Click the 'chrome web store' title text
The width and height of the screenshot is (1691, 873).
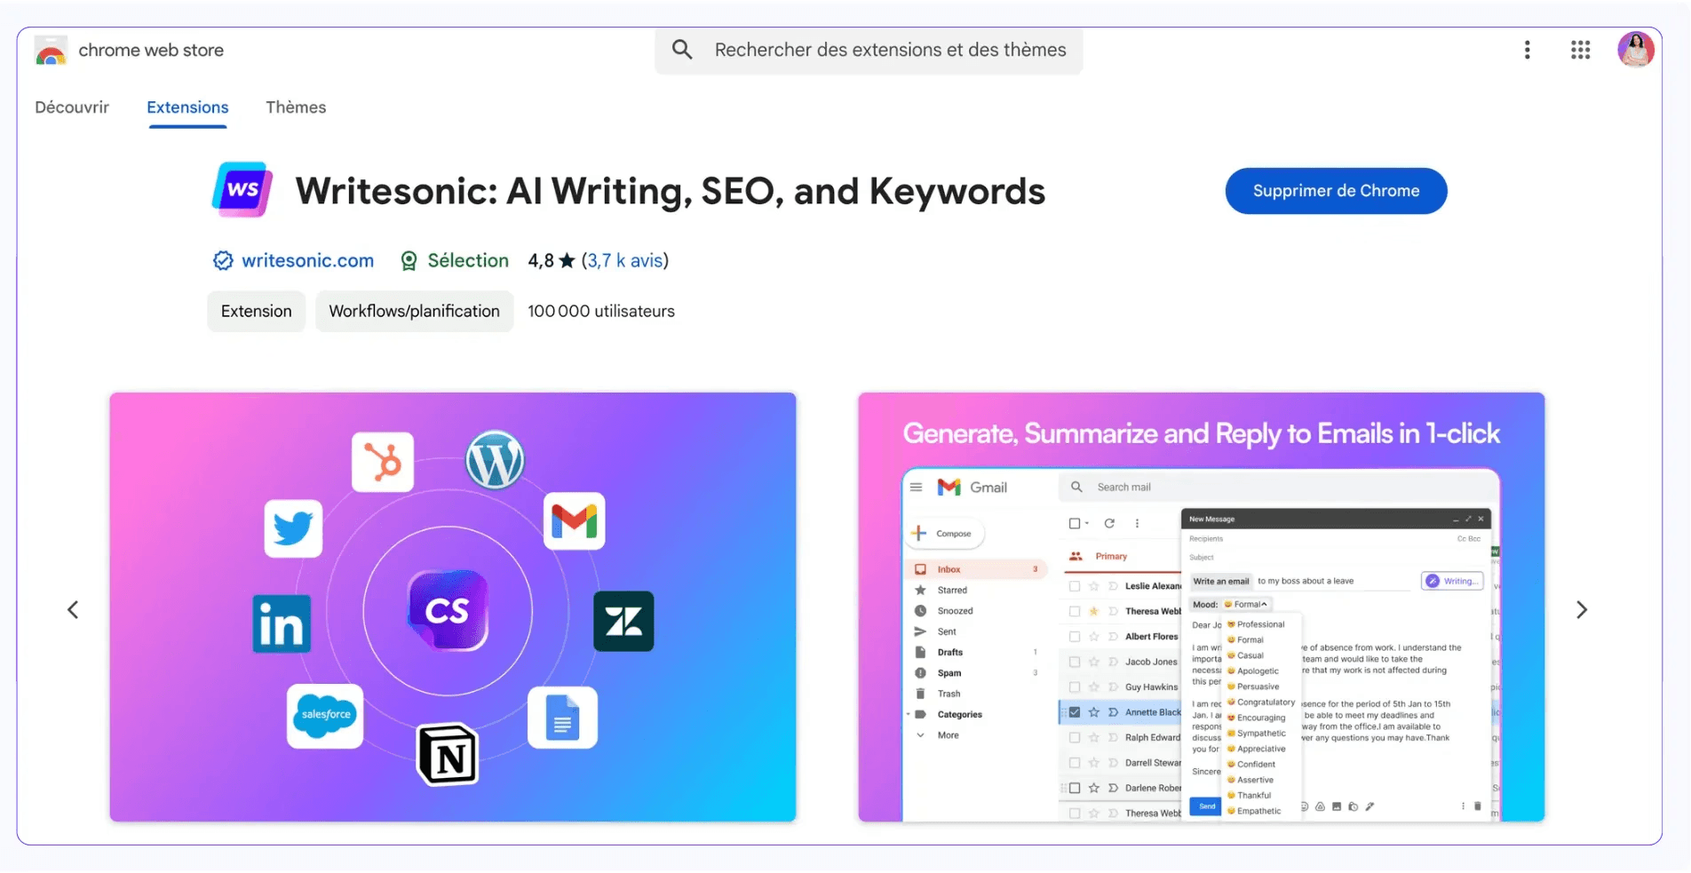(151, 51)
